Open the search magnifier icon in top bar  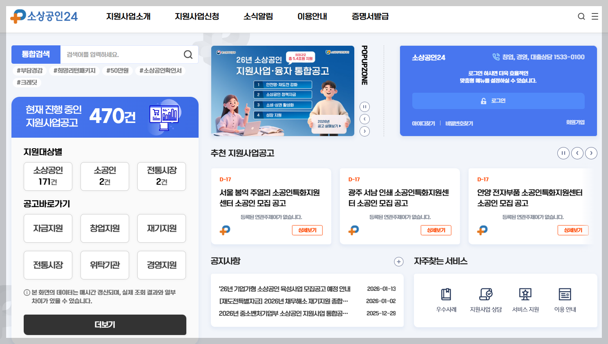click(x=581, y=16)
